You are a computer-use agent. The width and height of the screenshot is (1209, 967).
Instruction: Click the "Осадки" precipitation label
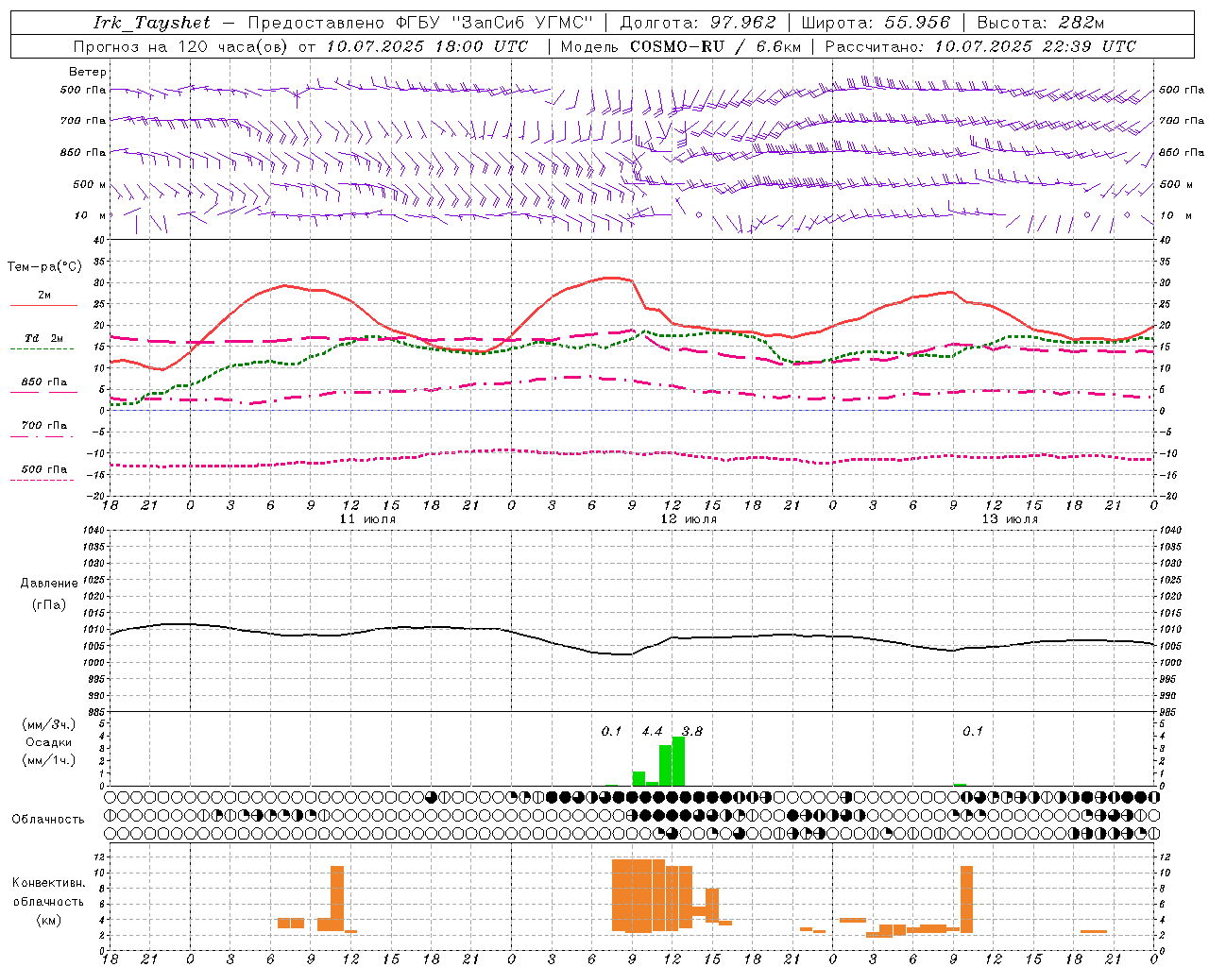click(49, 742)
